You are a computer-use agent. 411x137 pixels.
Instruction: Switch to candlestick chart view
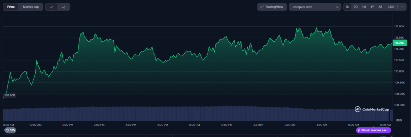point(64,7)
